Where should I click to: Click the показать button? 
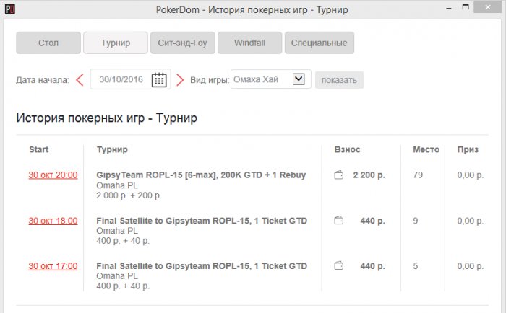pyautogui.click(x=339, y=80)
